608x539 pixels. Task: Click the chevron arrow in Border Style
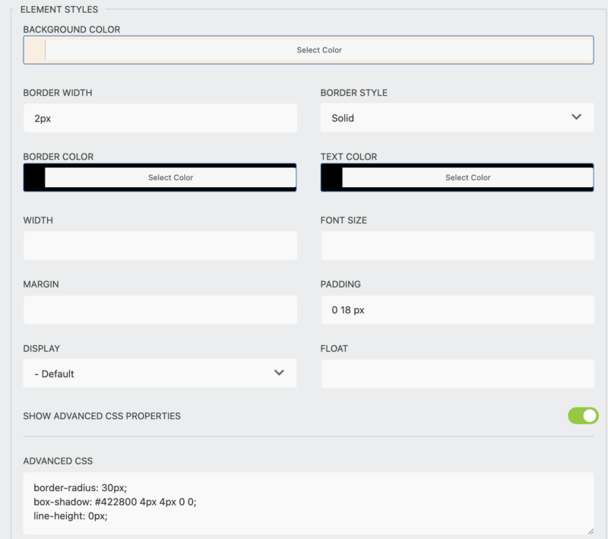tap(576, 117)
